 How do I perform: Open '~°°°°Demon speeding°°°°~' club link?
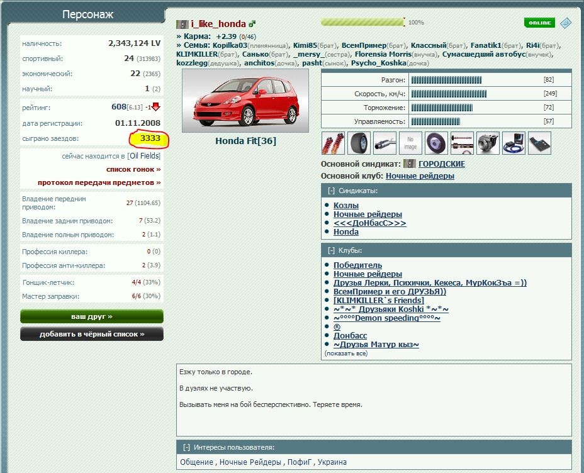tap(386, 318)
